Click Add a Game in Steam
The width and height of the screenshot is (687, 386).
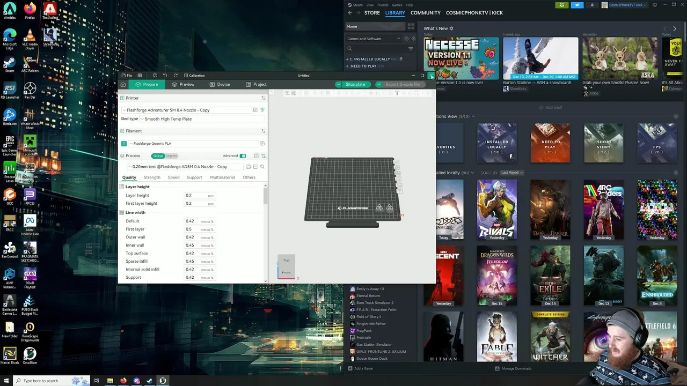pos(360,368)
